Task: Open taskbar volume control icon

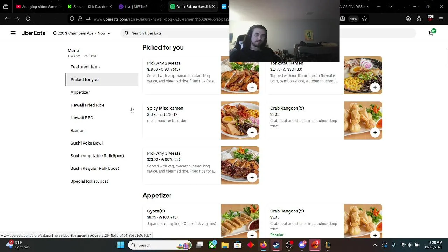Action: [x=410, y=245]
